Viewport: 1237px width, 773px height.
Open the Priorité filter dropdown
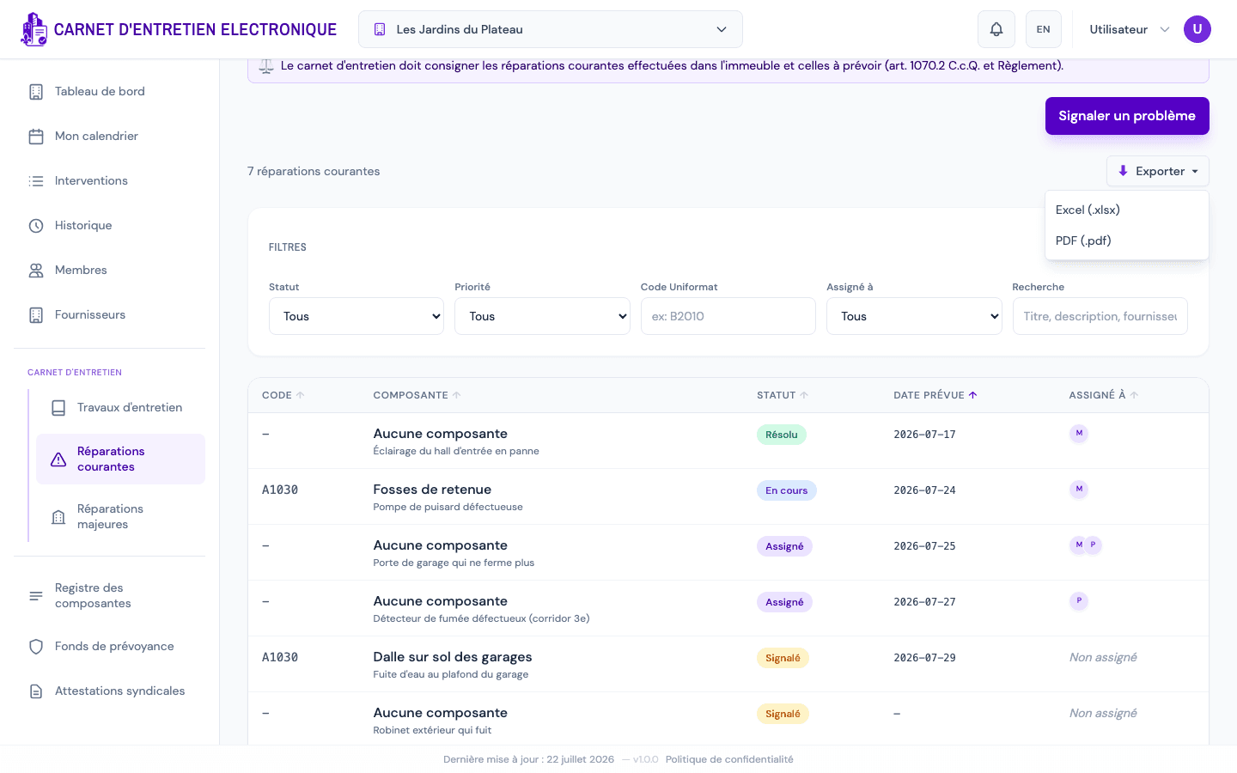(x=542, y=316)
